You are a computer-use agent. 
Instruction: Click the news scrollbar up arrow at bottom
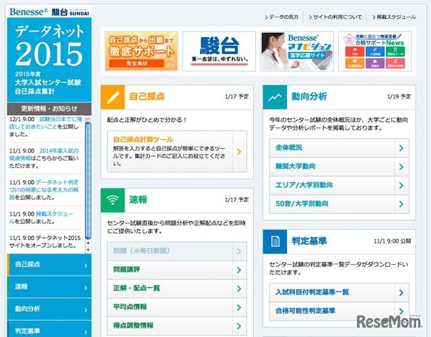tap(88, 243)
